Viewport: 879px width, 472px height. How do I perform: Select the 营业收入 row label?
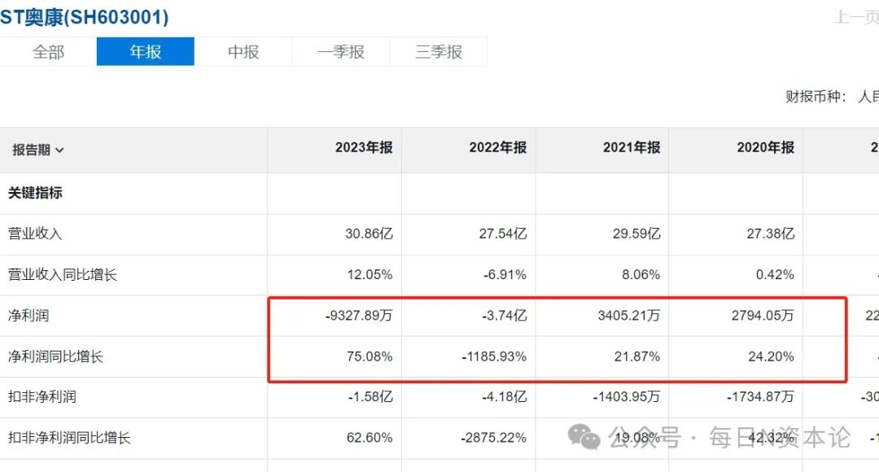point(35,234)
